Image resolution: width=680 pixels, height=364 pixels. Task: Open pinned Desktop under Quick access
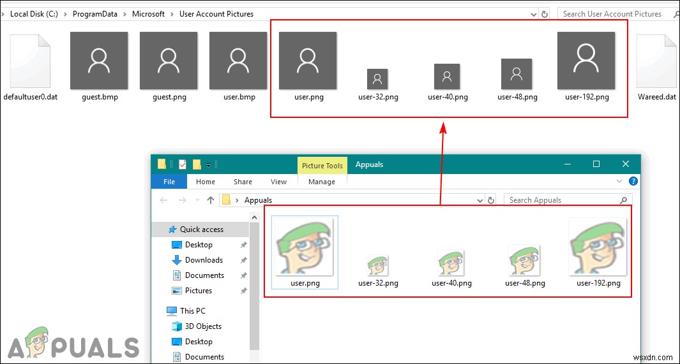199,245
